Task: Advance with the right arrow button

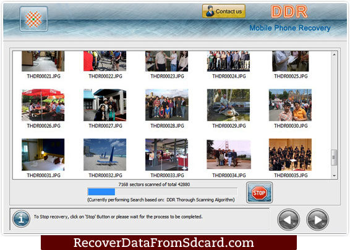Action: tap(317, 220)
